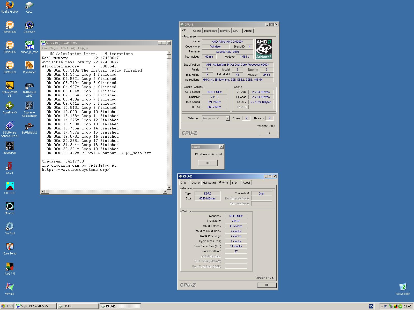Launch MemSet desktop icon
The height and width of the screenshot is (310, 414).
[x=10, y=208]
